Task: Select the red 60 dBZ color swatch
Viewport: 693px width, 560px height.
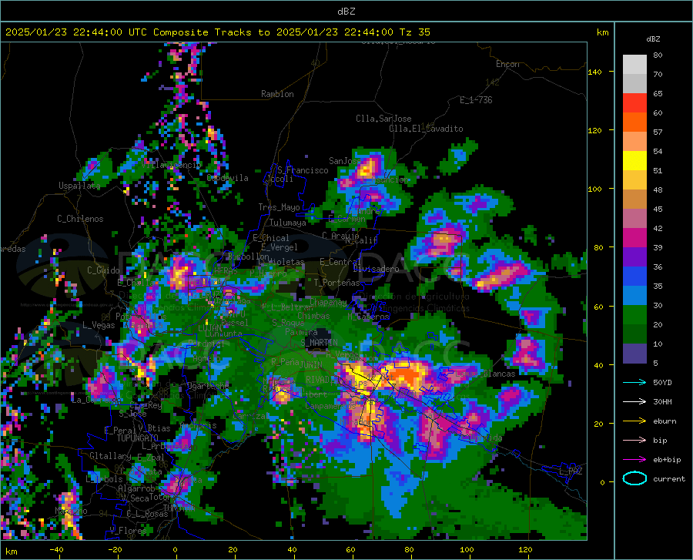Action: pyautogui.click(x=634, y=103)
